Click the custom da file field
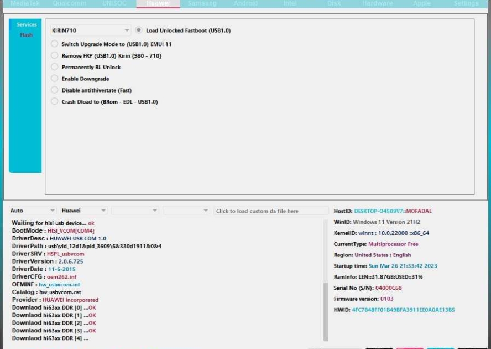 coord(271,211)
